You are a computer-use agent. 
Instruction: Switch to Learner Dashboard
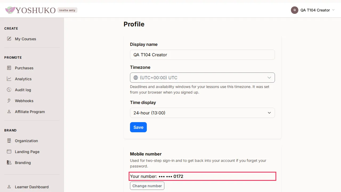(x=32, y=187)
